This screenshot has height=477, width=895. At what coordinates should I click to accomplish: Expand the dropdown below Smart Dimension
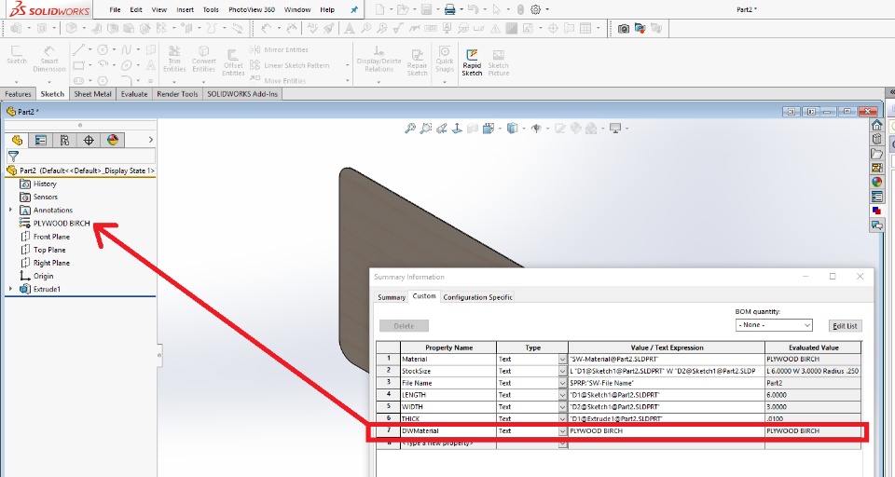pos(49,82)
